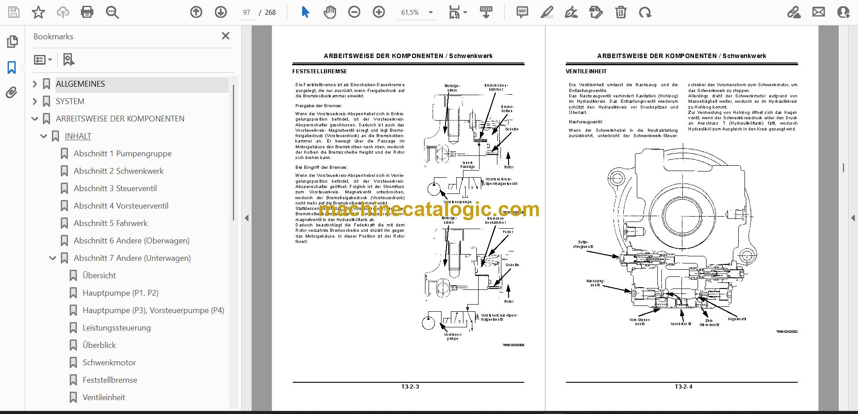Image resolution: width=858 pixels, height=414 pixels.
Task: Toggle the Bookmarks panel icon in sidebar
Action: click(x=12, y=67)
